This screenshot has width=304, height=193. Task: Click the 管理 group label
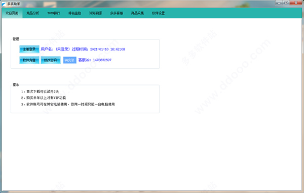[x=16, y=39]
